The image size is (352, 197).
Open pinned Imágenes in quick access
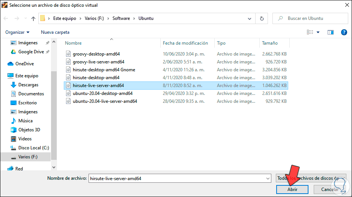(x=28, y=43)
